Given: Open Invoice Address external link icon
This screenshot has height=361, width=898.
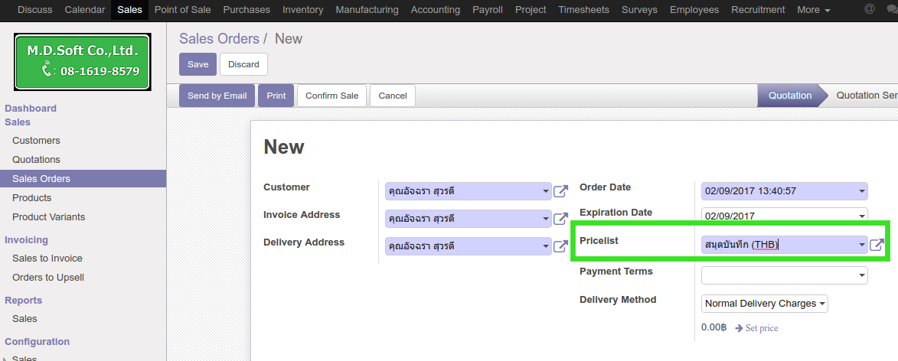Looking at the screenshot, I should pos(560,219).
